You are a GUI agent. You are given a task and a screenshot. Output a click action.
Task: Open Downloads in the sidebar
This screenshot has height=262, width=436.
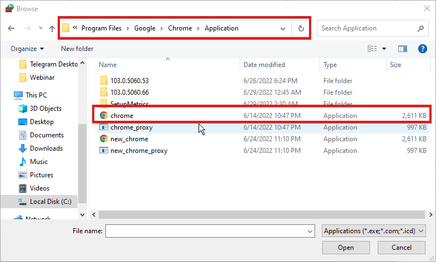coord(40,148)
